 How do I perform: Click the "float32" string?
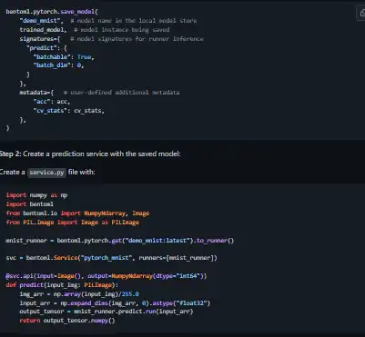point(192,303)
